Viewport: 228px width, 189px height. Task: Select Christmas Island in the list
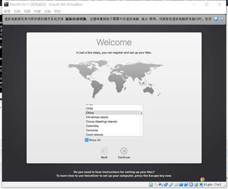click(112, 117)
